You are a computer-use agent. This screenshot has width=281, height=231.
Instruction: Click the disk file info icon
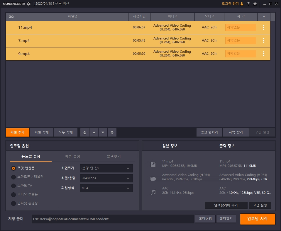click(153, 164)
